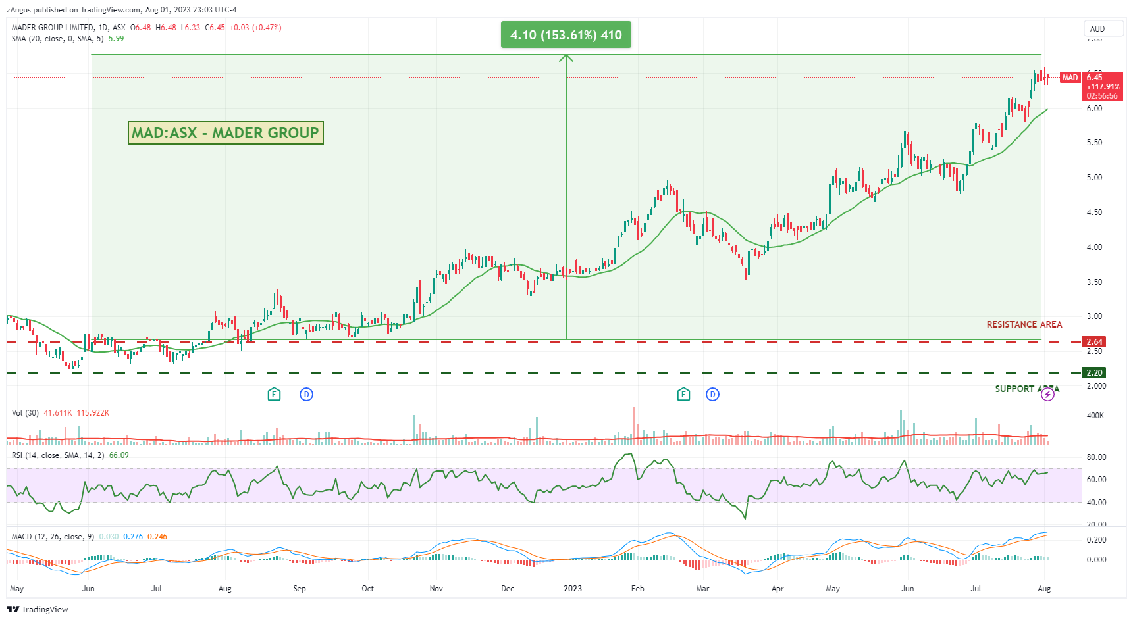Click the earnings E icon near August 2022
Viewport: 1133px width, 621px height.
click(274, 395)
